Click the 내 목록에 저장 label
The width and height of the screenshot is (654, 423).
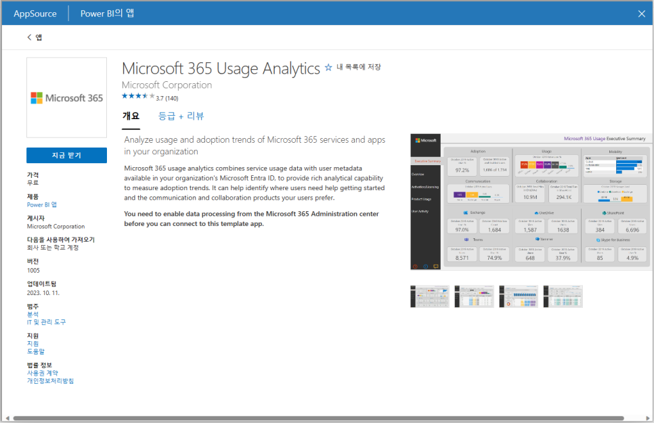[359, 67]
